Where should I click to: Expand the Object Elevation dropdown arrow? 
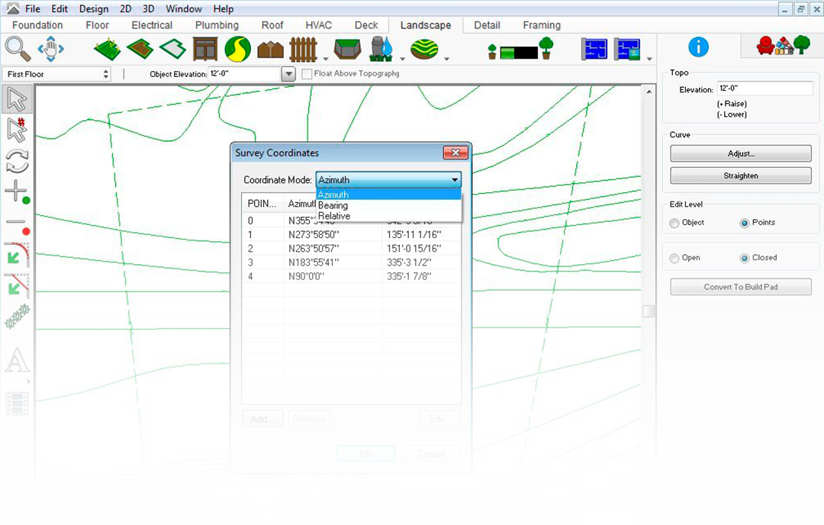(288, 74)
